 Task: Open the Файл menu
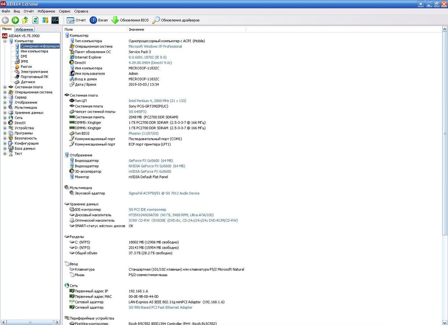[x=6, y=11]
